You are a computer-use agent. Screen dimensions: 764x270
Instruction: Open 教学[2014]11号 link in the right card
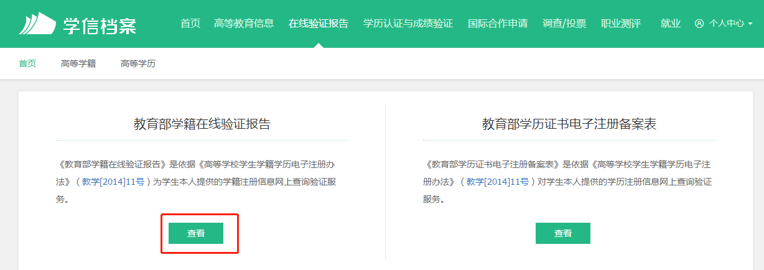click(498, 182)
